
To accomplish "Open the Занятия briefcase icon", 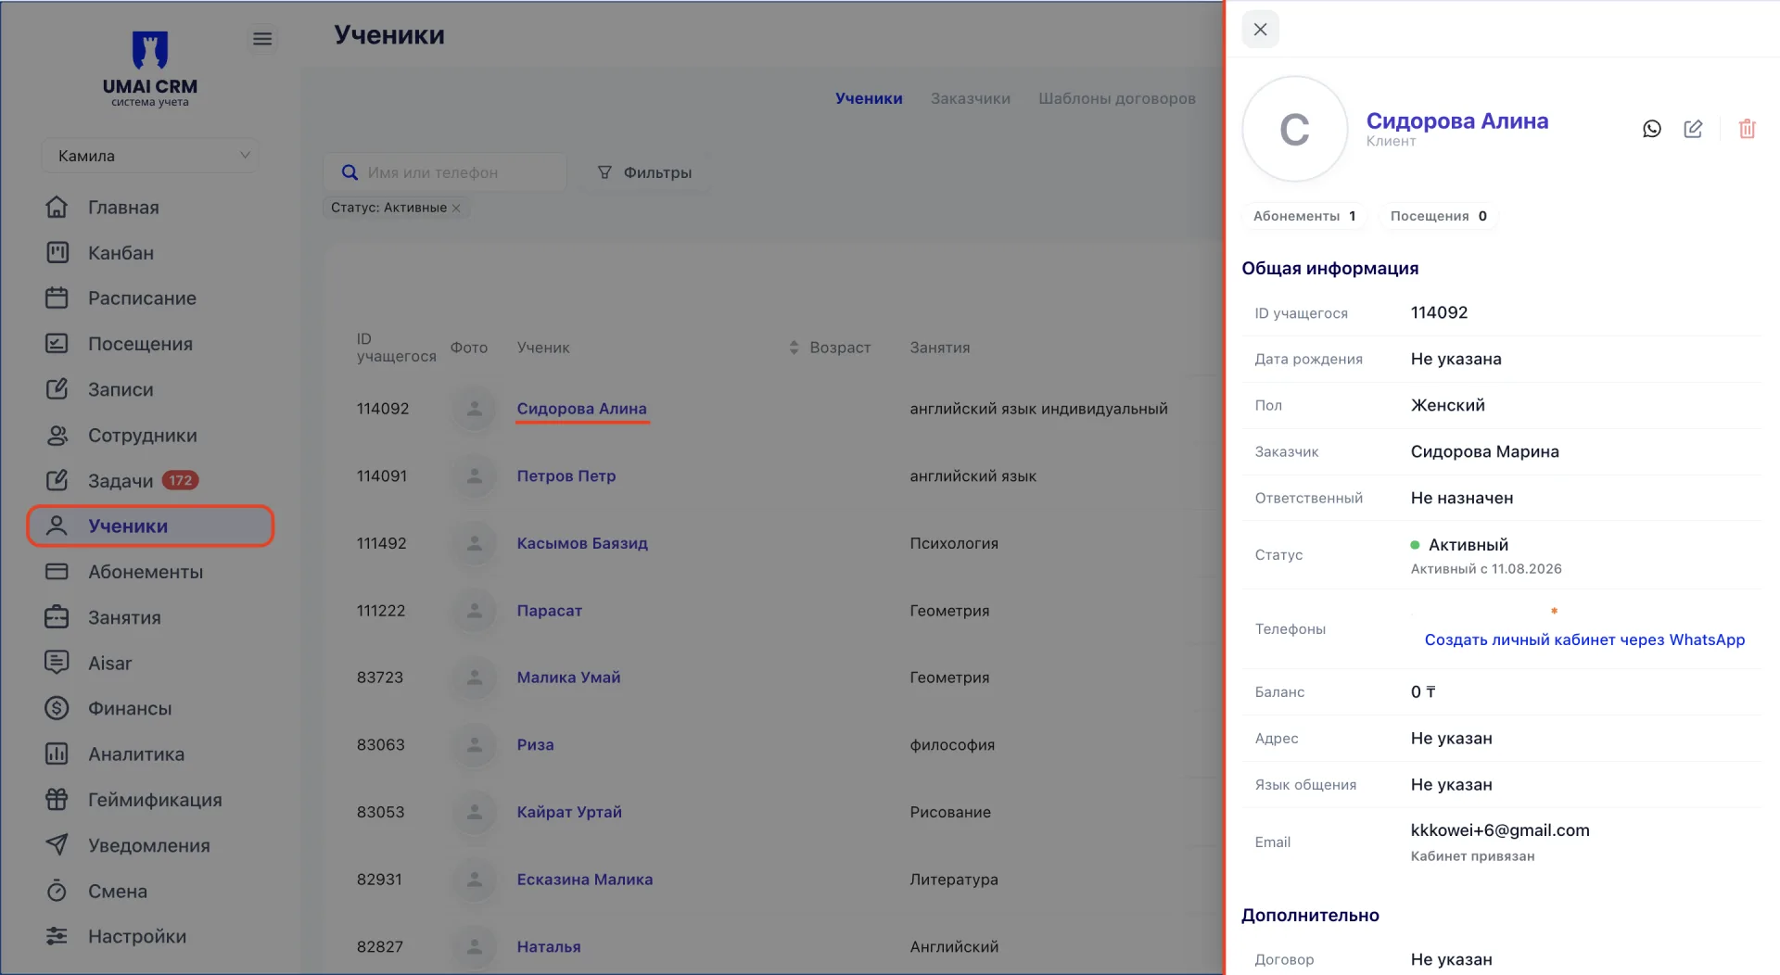I will [x=57, y=616].
